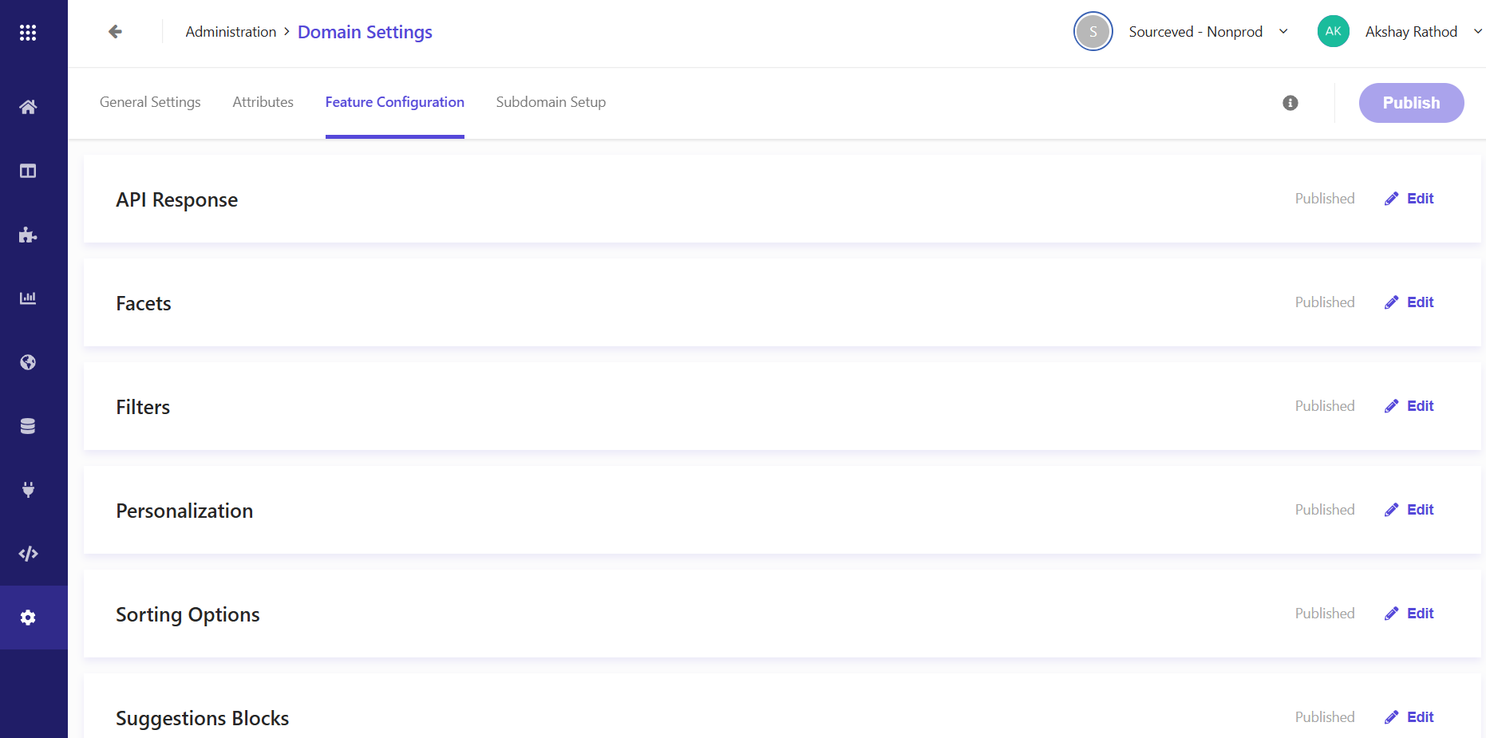The image size is (1486, 738).
Task: Click the Administration breadcrumb link
Action: (x=231, y=32)
